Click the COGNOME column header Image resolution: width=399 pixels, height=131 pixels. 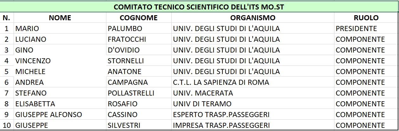(x=139, y=18)
